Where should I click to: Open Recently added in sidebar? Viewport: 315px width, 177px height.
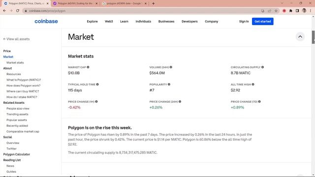pos(17,126)
